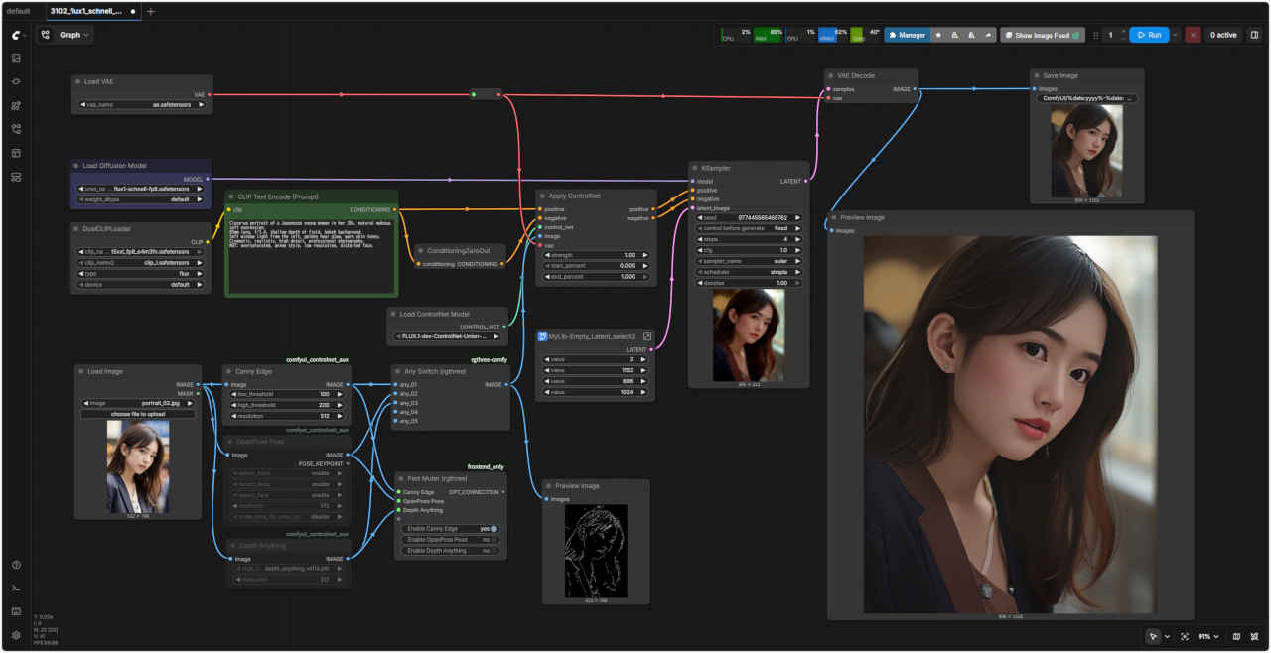Switch to the default workflow tab
Viewport: 1271px width, 653px height.
click(19, 11)
